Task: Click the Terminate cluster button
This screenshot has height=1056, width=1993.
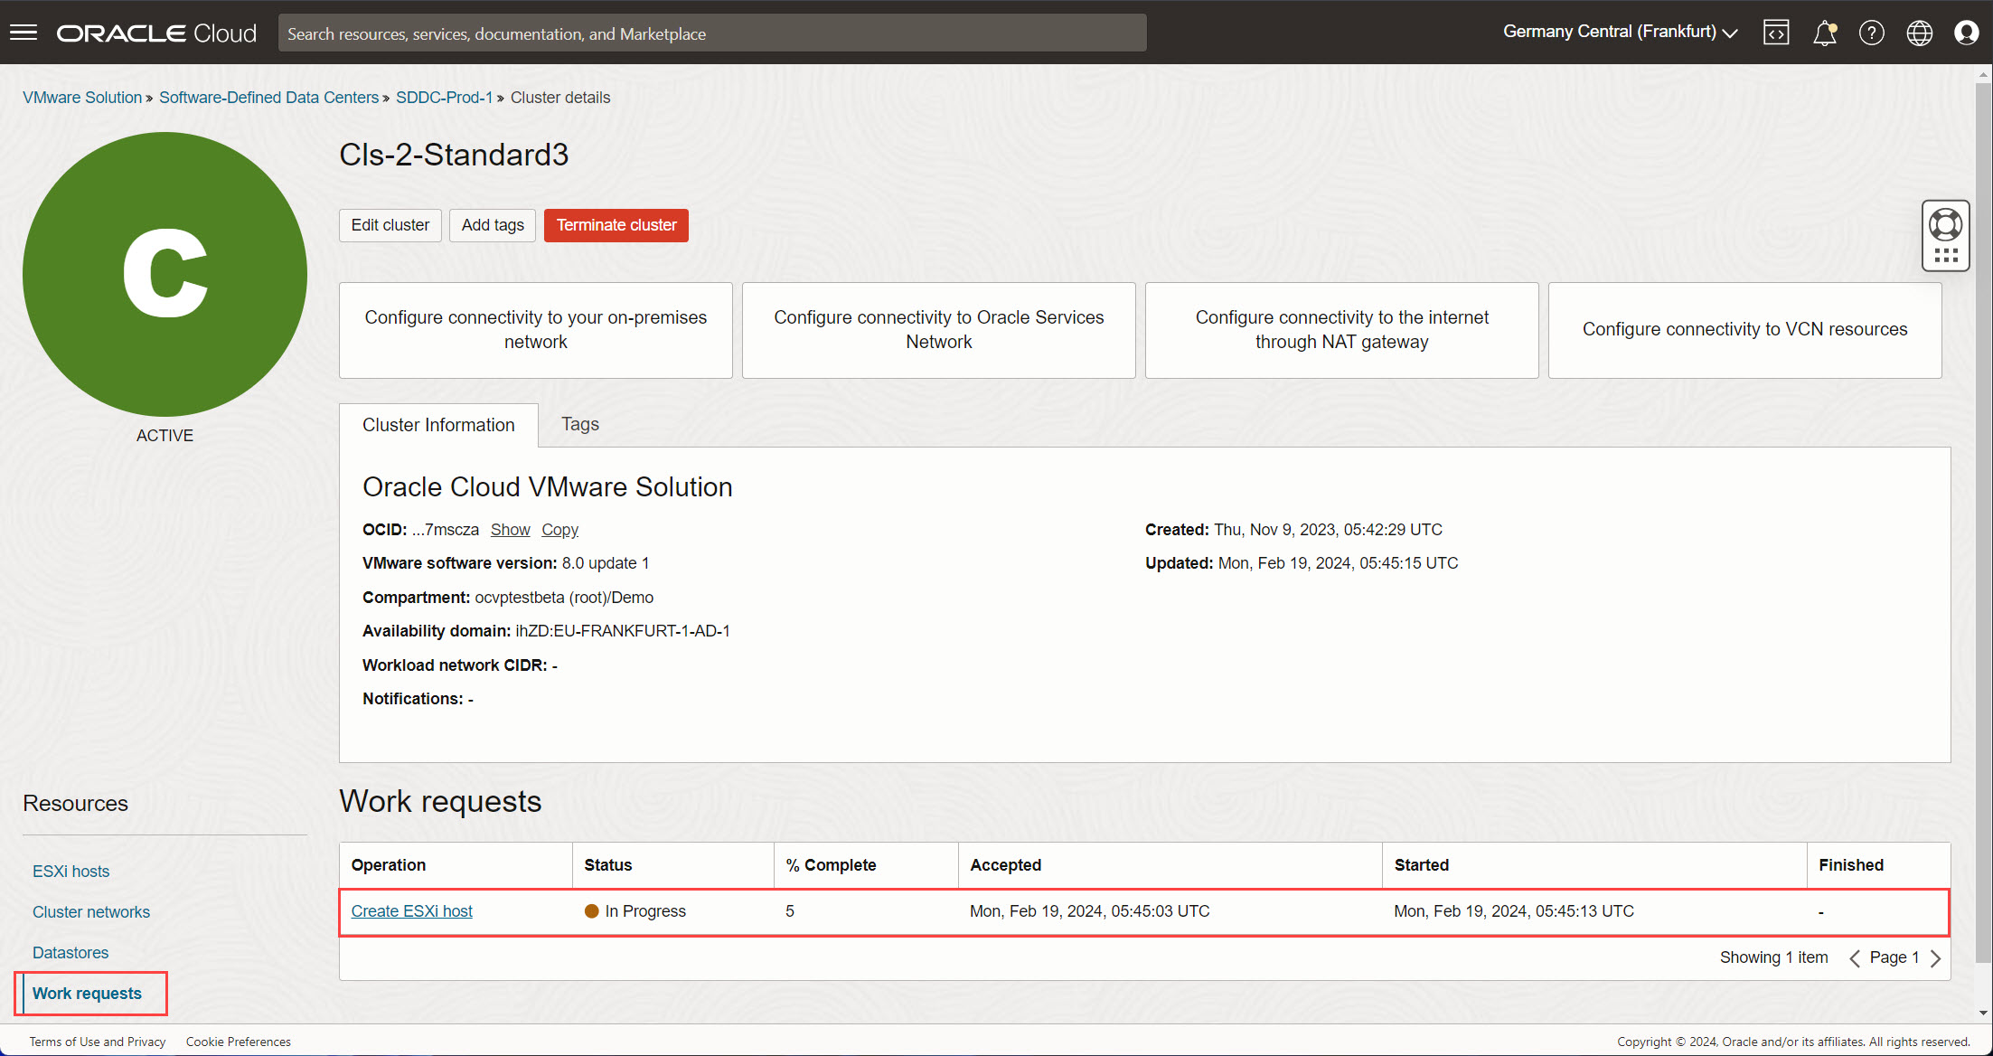Action: tap(616, 225)
